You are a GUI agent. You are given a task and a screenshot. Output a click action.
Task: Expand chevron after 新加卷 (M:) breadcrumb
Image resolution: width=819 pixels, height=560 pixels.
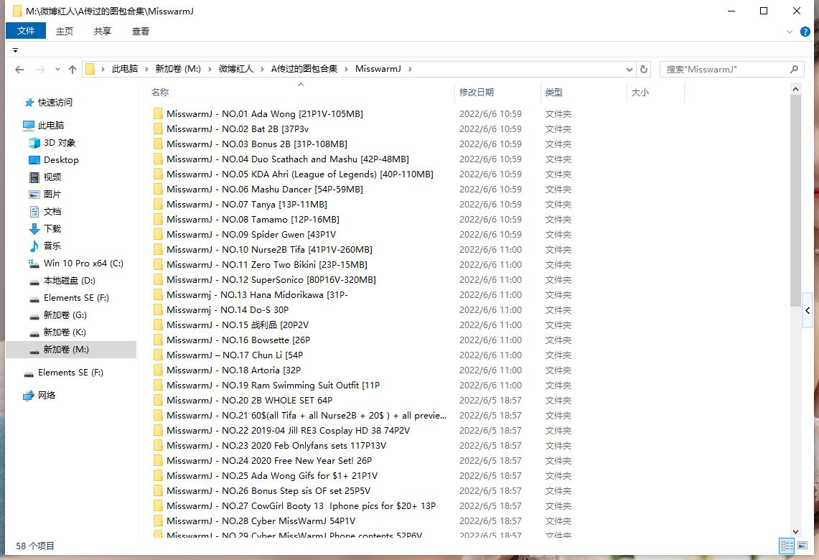(210, 69)
